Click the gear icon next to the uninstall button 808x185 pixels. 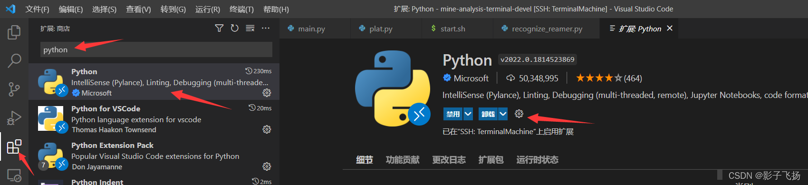pyautogui.click(x=519, y=114)
